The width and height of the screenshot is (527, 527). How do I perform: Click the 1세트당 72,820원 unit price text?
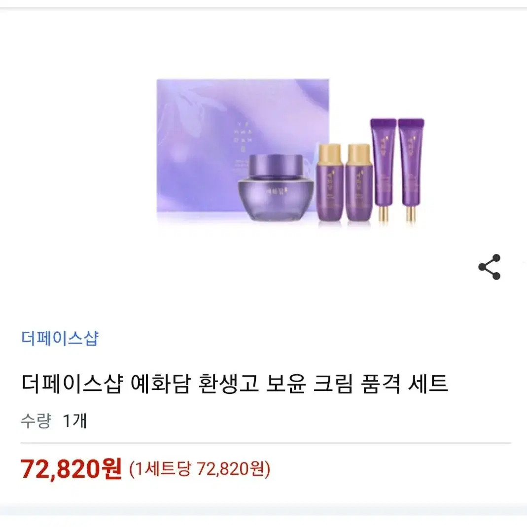[200, 469]
